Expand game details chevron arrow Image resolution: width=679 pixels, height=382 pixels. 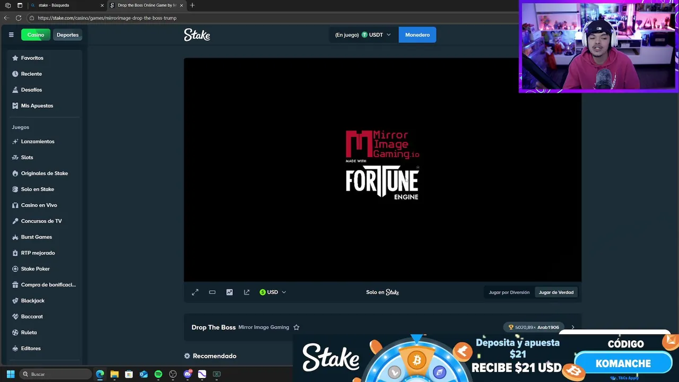[573, 327]
